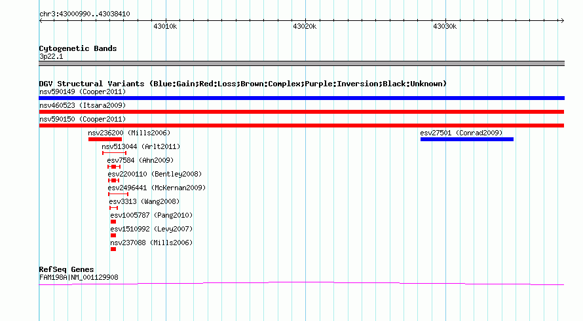583x321 pixels.
Task: Select the esv7584 red variant glyph
Action: coord(114,167)
